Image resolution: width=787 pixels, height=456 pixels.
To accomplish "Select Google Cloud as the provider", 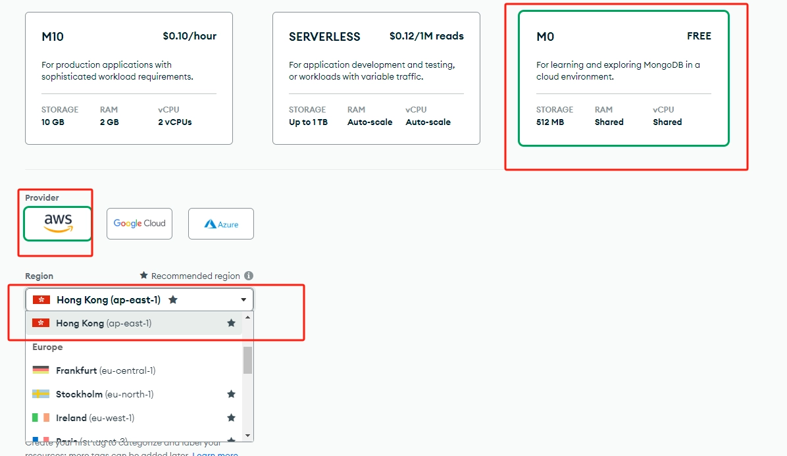I will pos(140,224).
